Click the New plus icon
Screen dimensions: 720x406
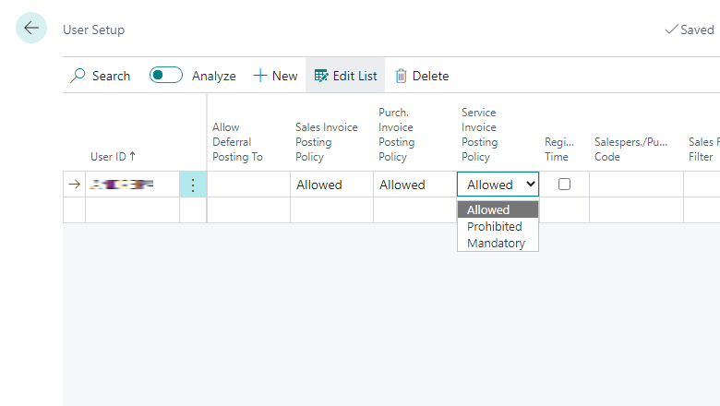pos(260,76)
